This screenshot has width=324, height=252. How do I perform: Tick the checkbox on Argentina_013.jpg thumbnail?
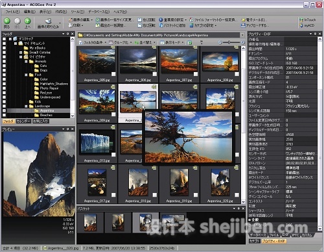tap(113, 155)
